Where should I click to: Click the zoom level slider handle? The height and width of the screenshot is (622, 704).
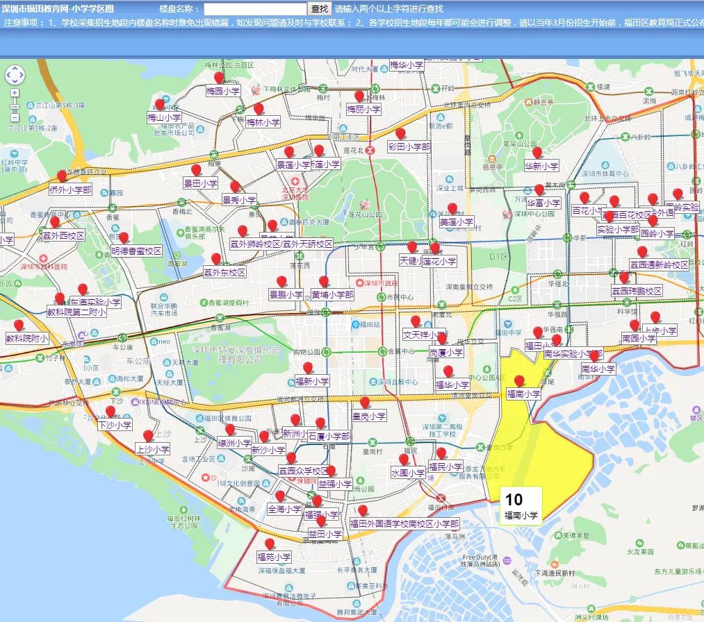[15, 106]
